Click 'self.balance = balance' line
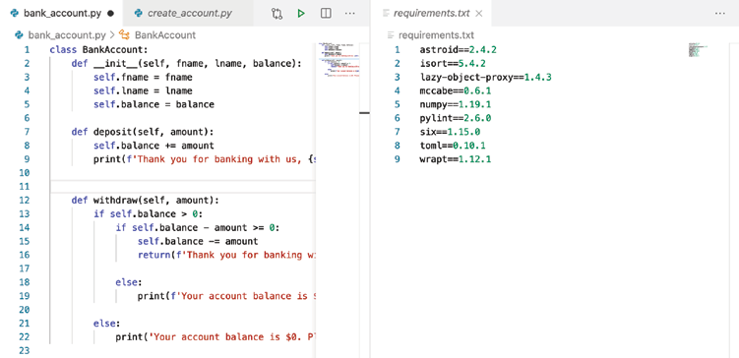 click(x=154, y=104)
